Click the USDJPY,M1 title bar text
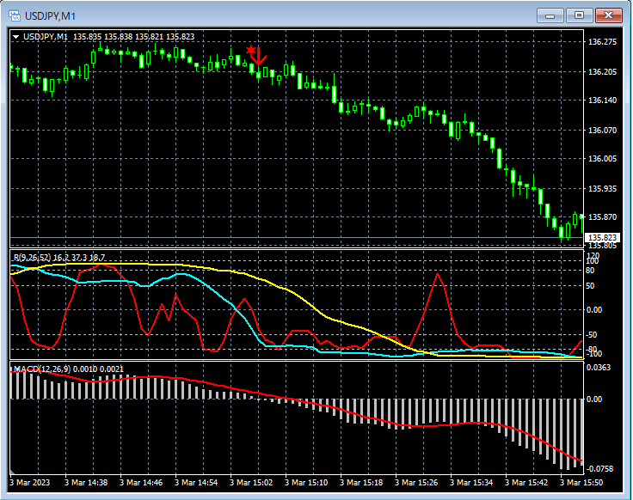Screen dimensions: 633x500 (x=51, y=15)
